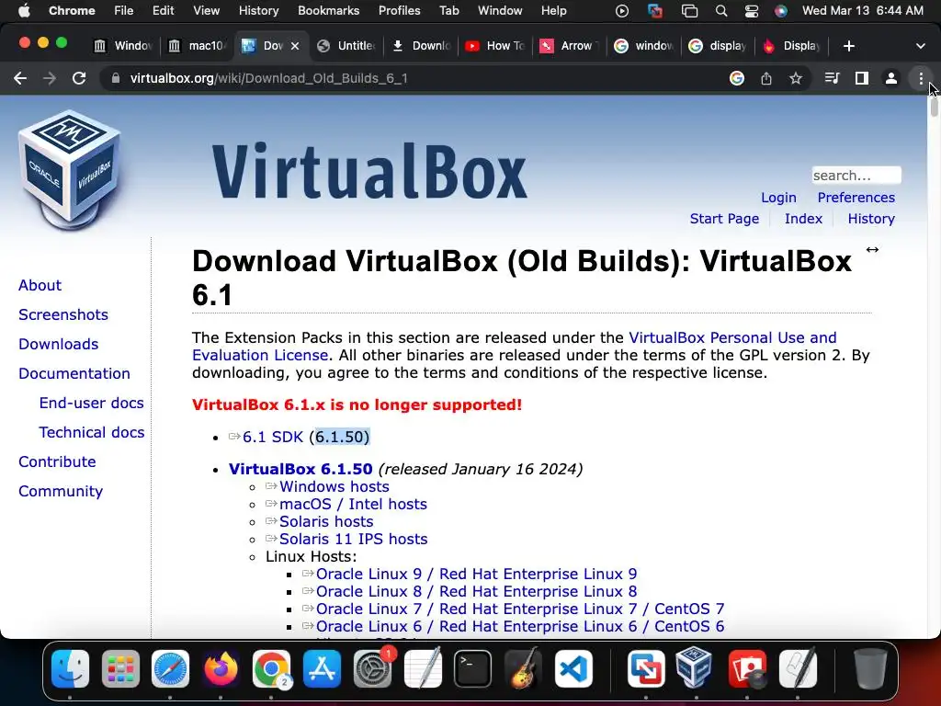Image resolution: width=941 pixels, height=706 pixels.
Task: Share this page via share icon
Action: (766, 78)
